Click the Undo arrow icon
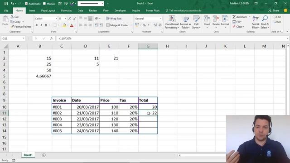290x163 pixels. [x=12, y=4]
